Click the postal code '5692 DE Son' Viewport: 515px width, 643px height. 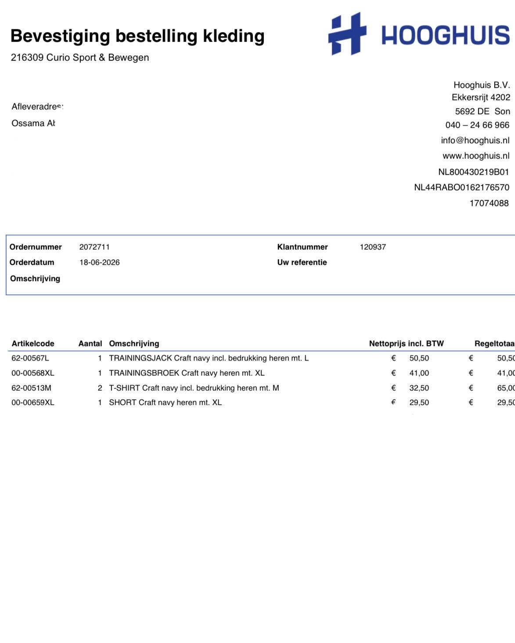483,111
